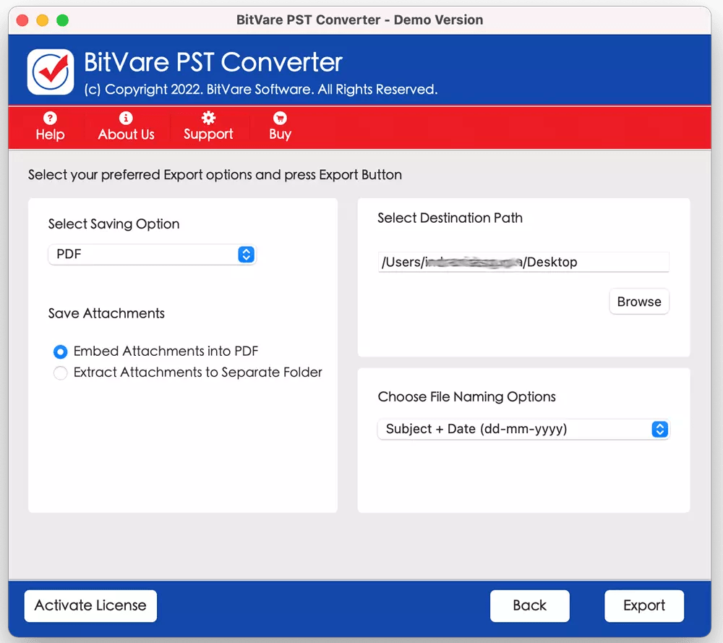Click the blue chevron on the file naming dropdown

[x=659, y=429]
